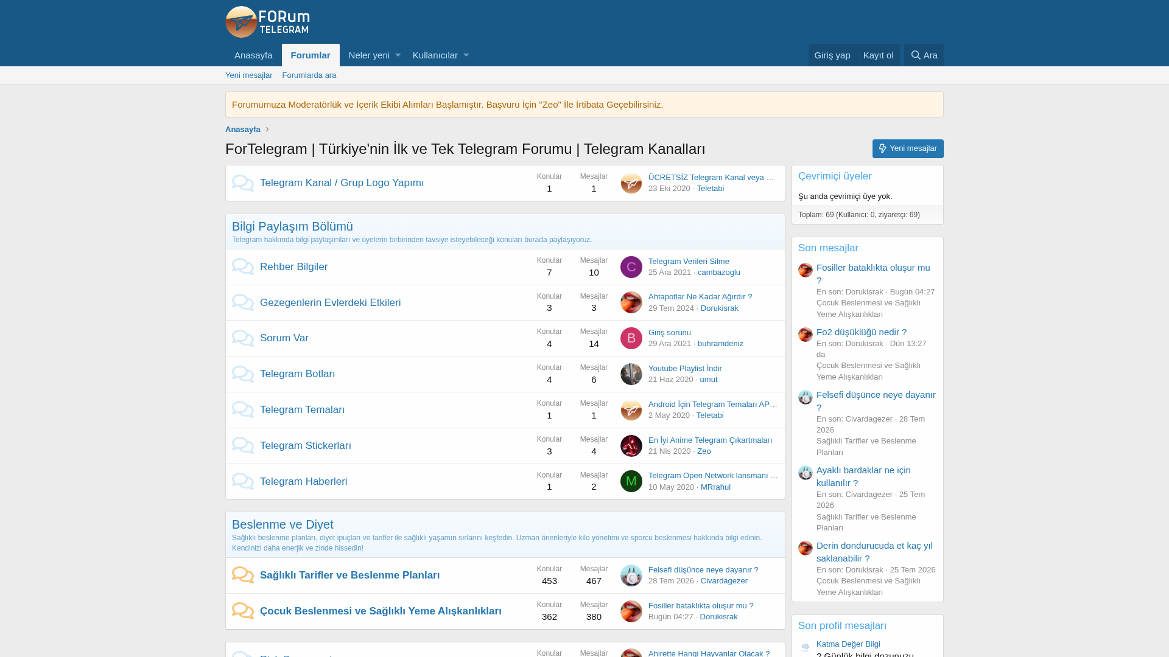This screenshot has height=657, width=1169.
Task: Open Teletabi avatar in Logo Yapımı row
Action: (x=631, y=183)
